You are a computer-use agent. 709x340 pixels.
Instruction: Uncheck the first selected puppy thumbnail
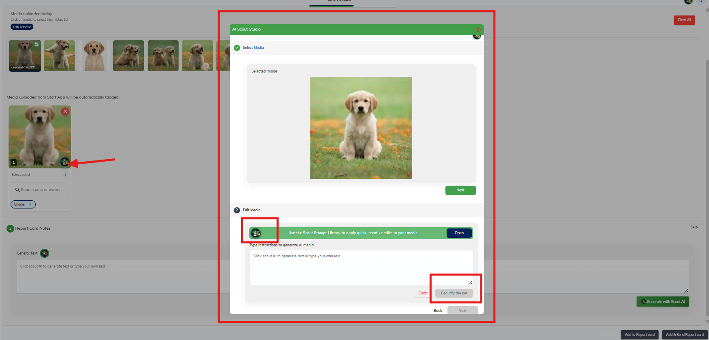[x=37, y=44]
